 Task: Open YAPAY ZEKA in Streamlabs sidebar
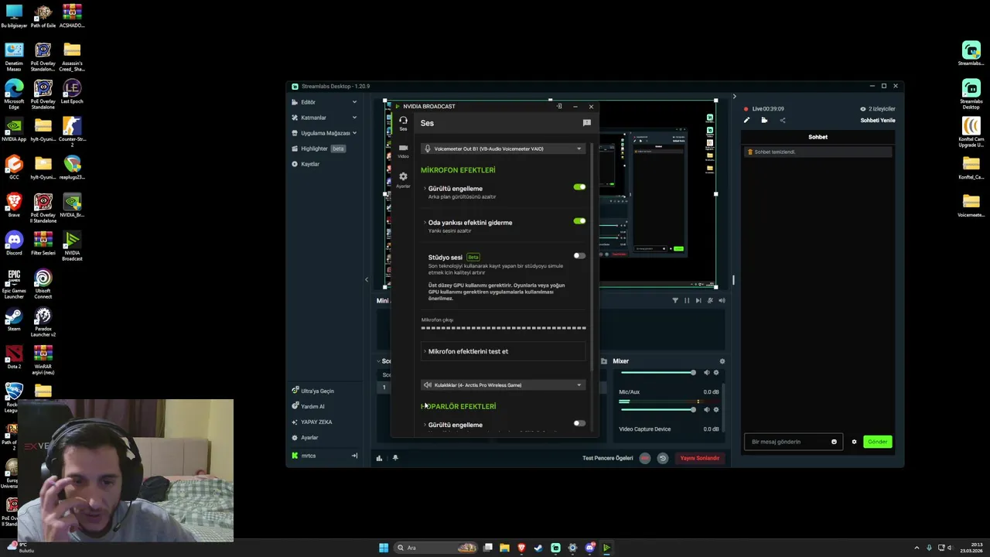[312, 422]
